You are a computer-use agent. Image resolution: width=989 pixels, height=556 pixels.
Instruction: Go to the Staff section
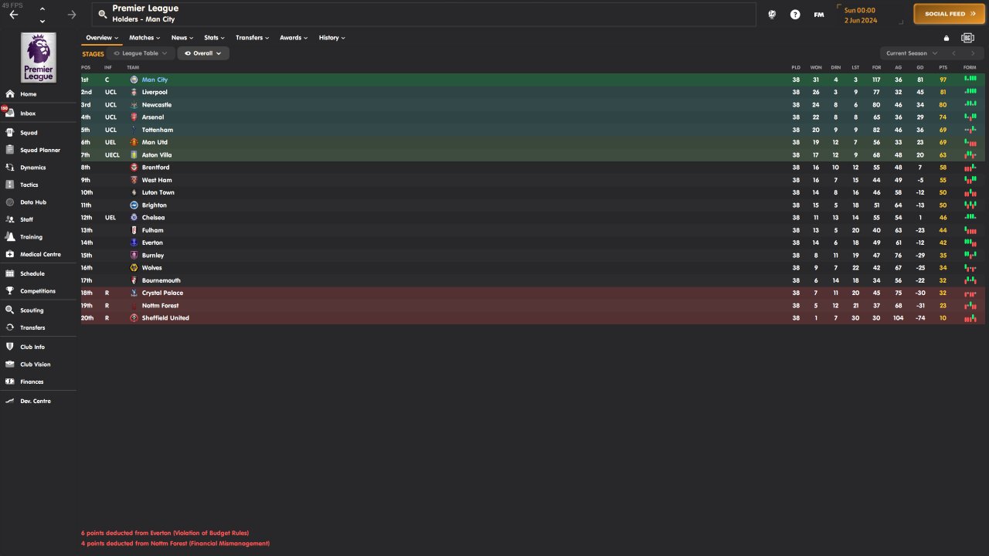26,219
